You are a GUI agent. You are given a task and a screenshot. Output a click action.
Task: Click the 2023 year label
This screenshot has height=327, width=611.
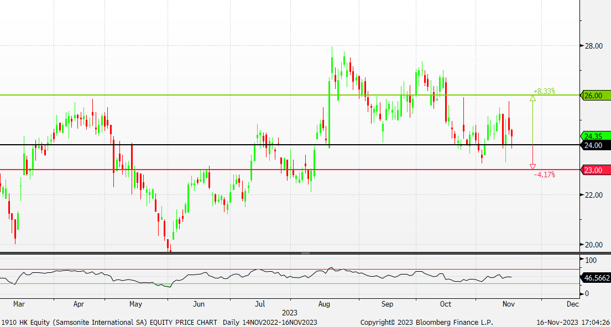[290, 313]
